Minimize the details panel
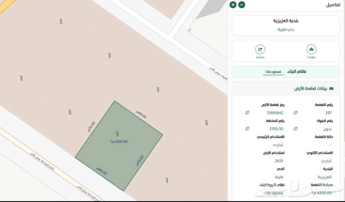 [242, 5]
